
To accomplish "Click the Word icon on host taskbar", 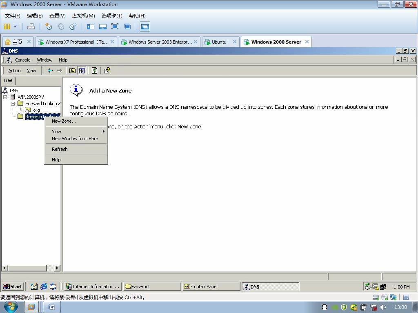I will click(x=52, y=307).
